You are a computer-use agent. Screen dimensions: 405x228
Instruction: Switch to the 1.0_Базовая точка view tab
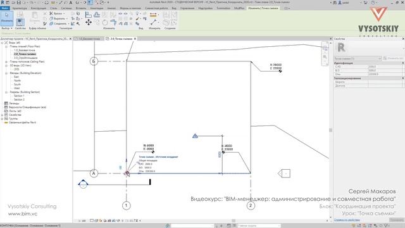[89, 39]
